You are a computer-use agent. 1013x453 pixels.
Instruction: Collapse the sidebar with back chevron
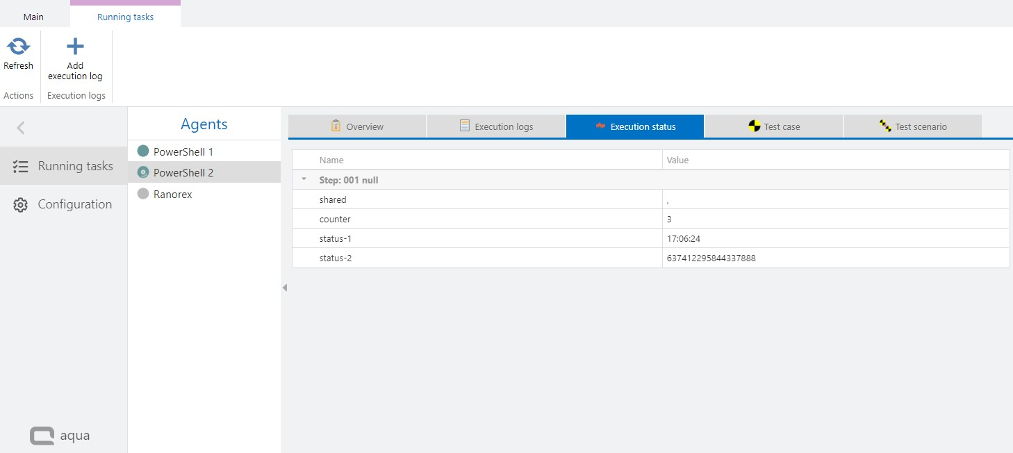click(x=21, y=128)
